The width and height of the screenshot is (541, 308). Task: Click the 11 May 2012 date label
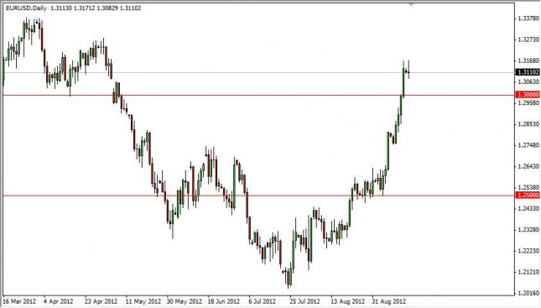143,301
